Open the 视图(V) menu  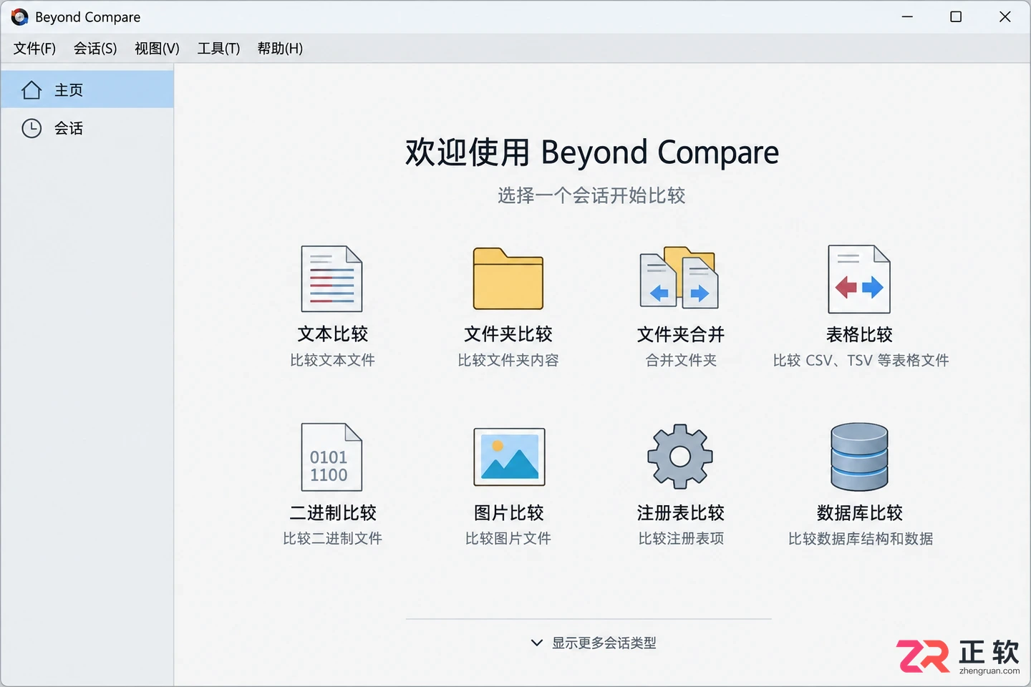[157, 49]
